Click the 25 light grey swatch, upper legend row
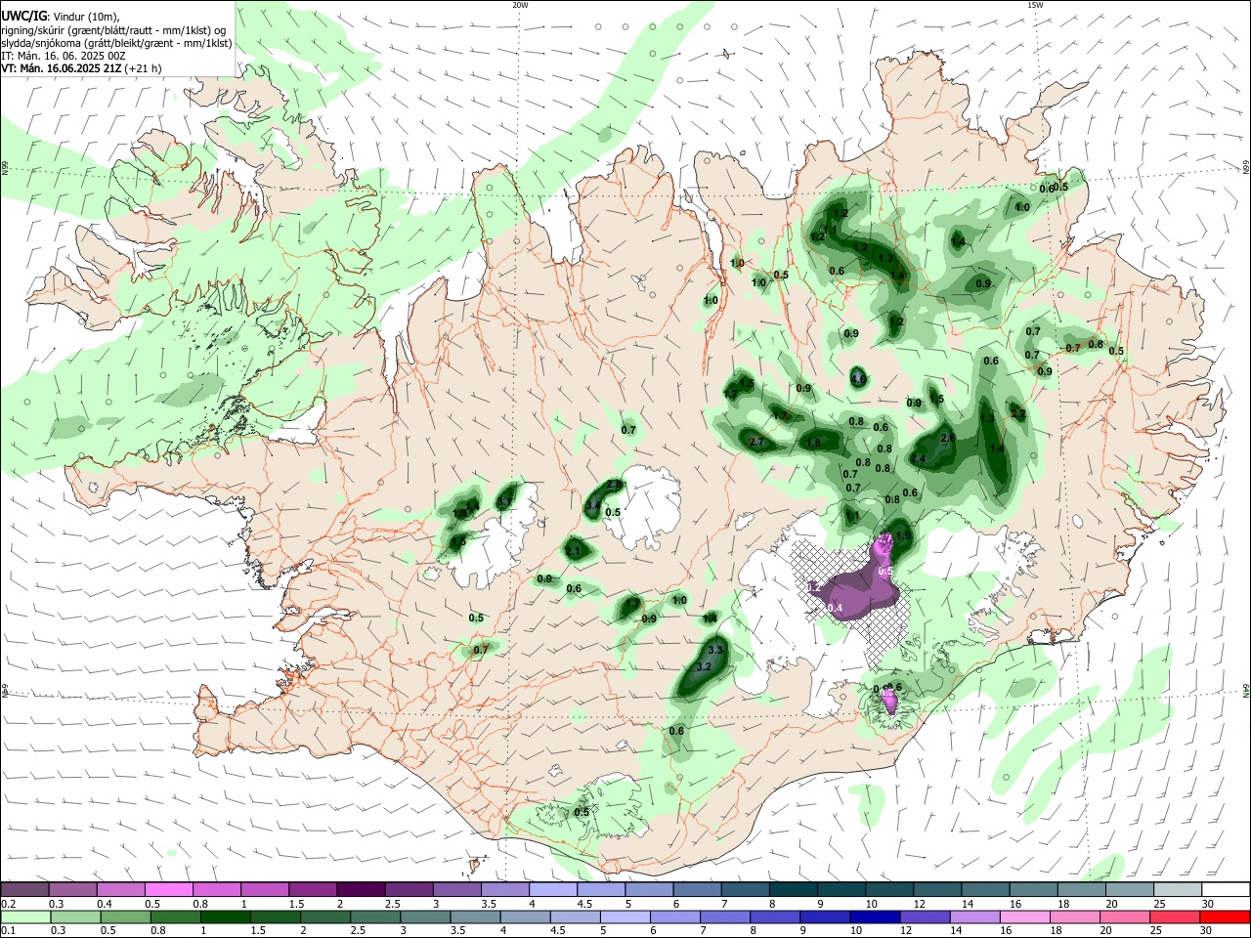The height and width of the screenshot is (938, 1251). point(1179,890)
